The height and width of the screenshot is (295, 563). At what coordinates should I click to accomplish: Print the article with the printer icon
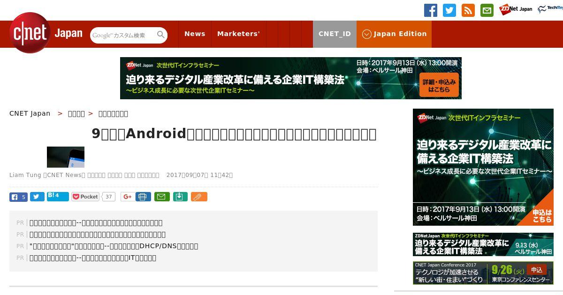[x=144, y=197]
